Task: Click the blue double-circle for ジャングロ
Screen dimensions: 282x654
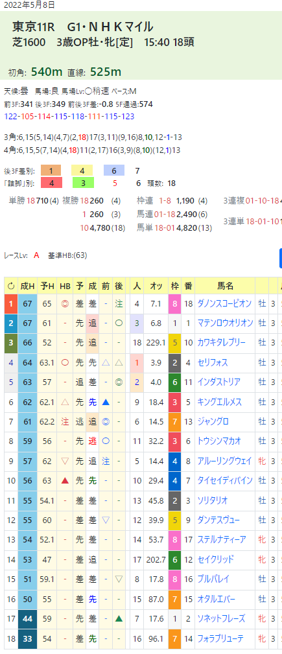Action: [x=106, y=422]
